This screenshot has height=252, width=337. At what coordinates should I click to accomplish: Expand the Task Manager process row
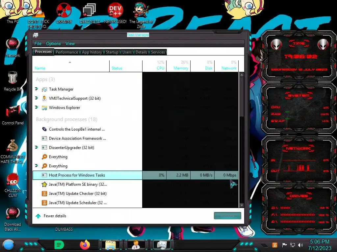[x=37, y=89]
